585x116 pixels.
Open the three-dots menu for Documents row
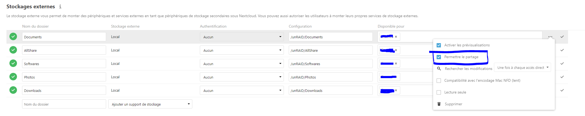pos(550,37)
